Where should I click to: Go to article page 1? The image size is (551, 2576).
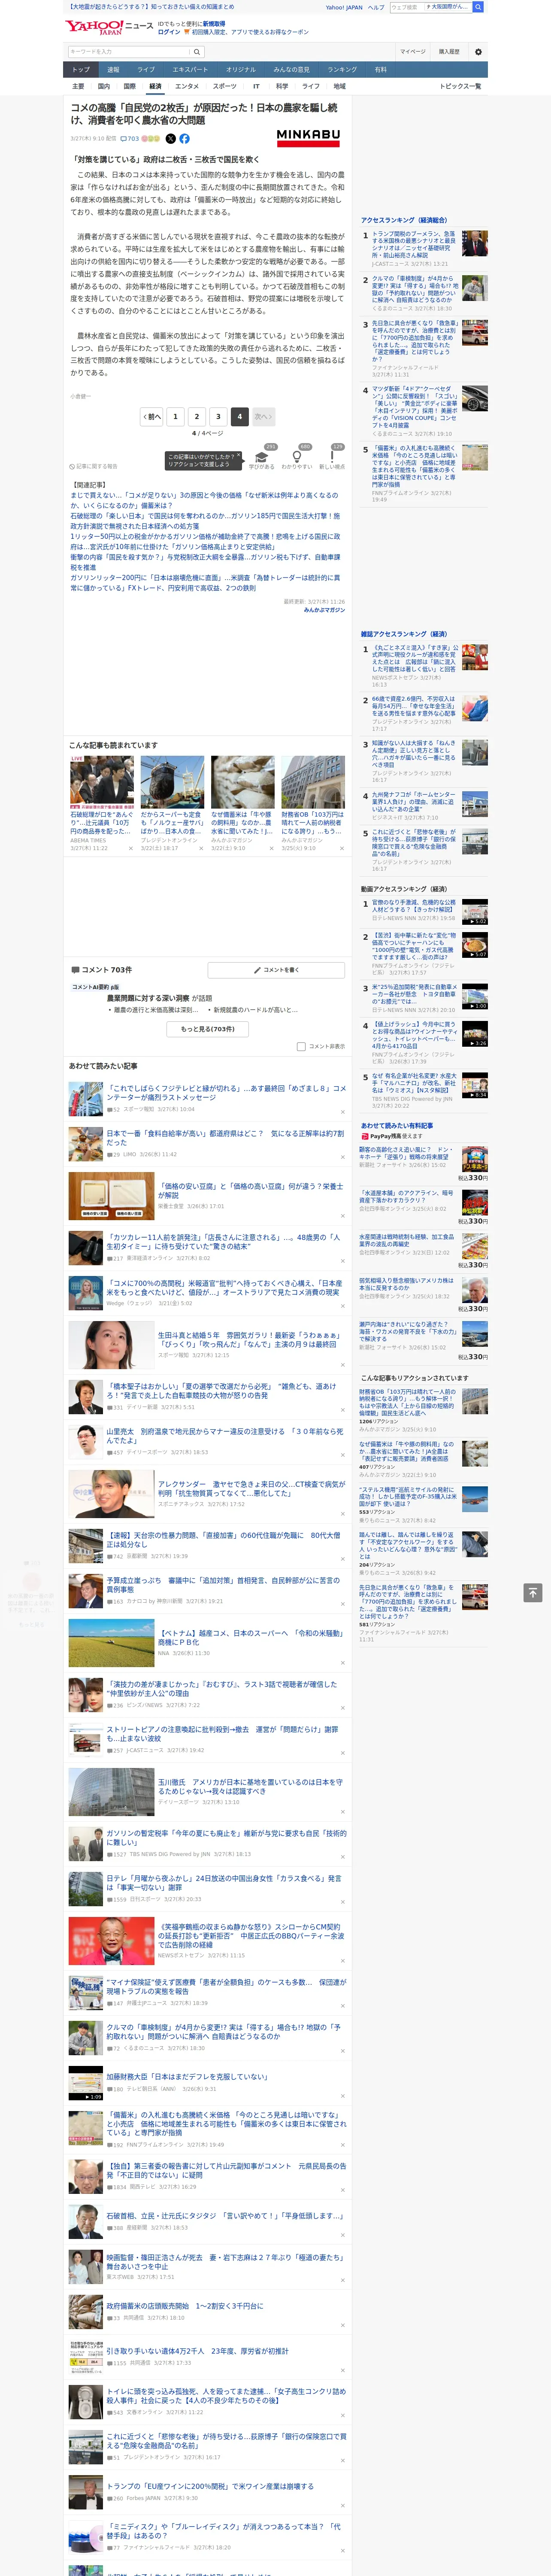[x=175, y=416]
